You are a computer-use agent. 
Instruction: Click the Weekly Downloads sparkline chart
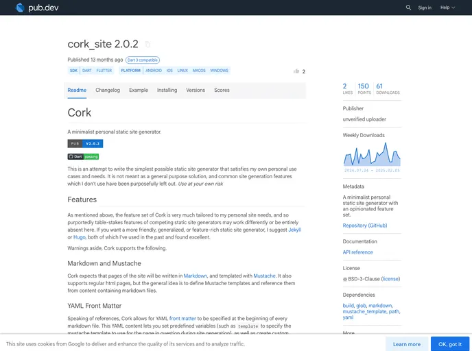pos(372,154)
